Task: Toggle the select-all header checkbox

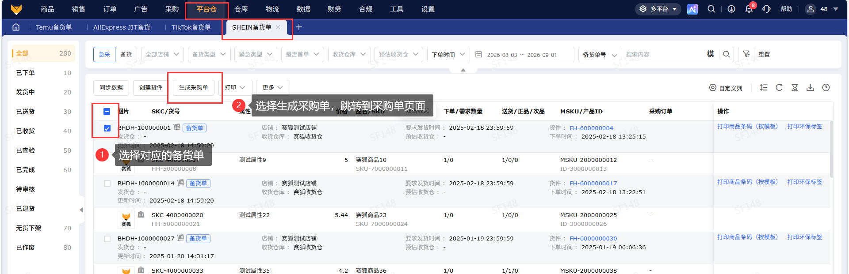Action: coord(107,112)
